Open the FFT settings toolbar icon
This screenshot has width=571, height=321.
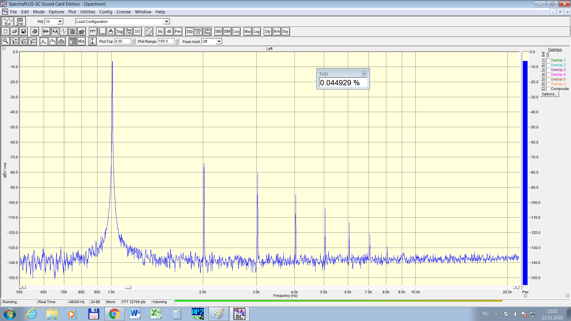[x=93, y=32]
